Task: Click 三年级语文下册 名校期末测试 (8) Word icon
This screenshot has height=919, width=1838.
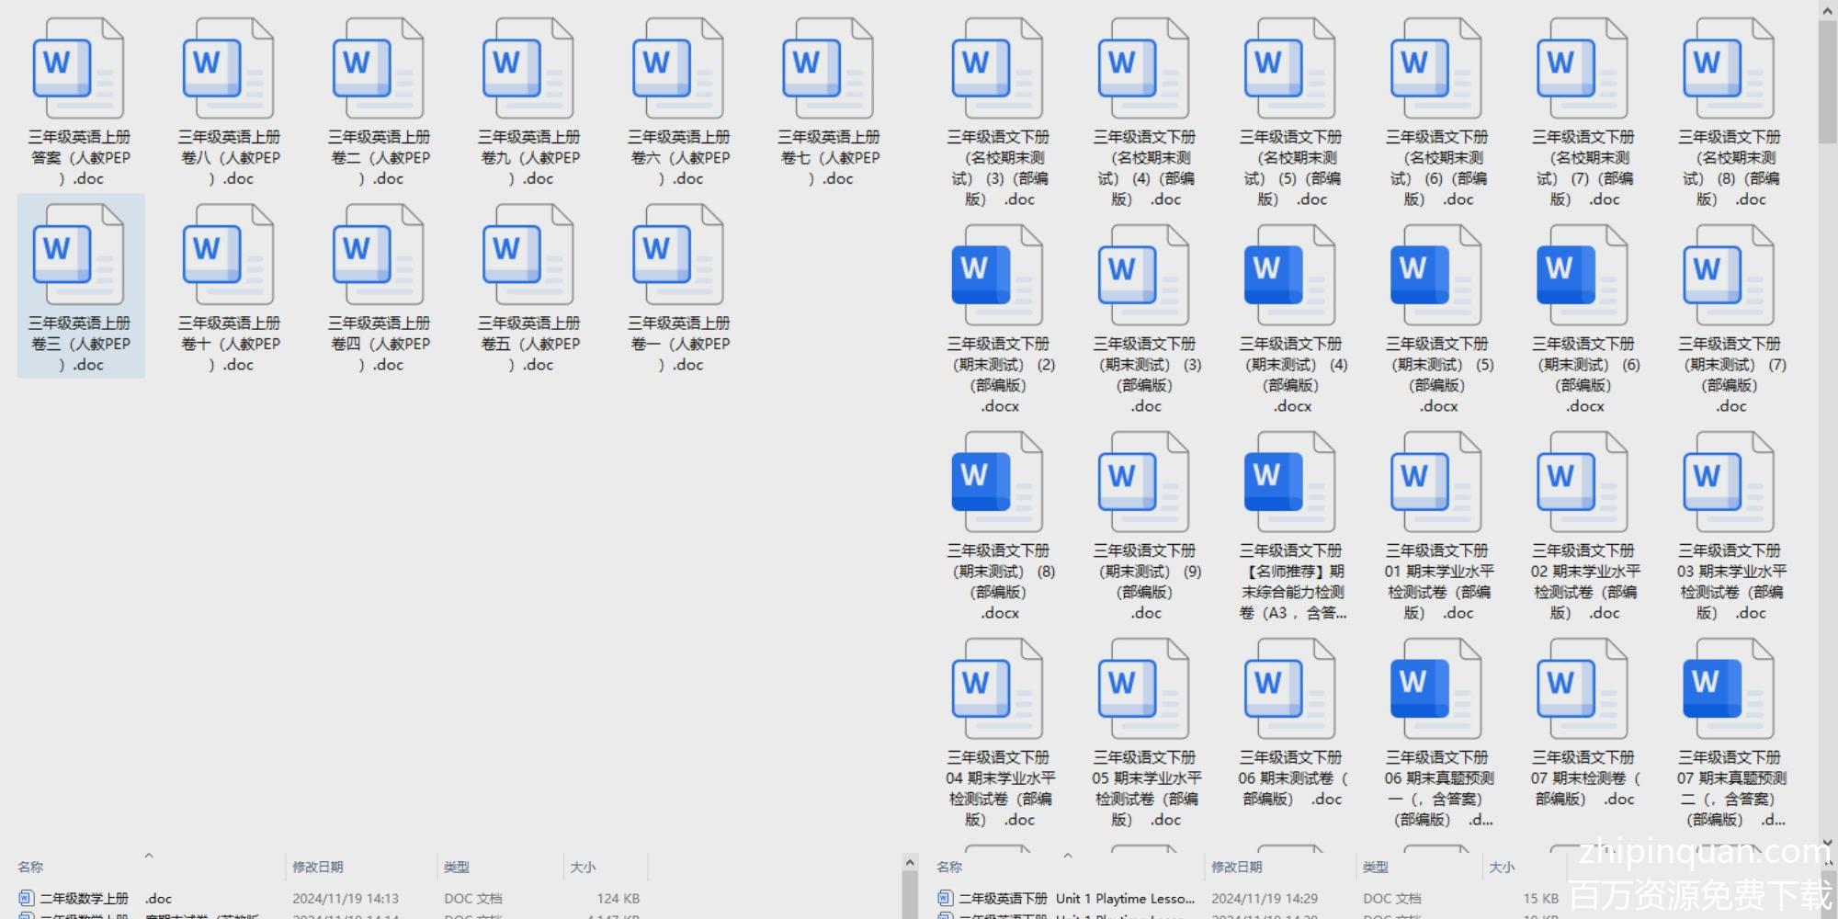Action: (1729, 68)
